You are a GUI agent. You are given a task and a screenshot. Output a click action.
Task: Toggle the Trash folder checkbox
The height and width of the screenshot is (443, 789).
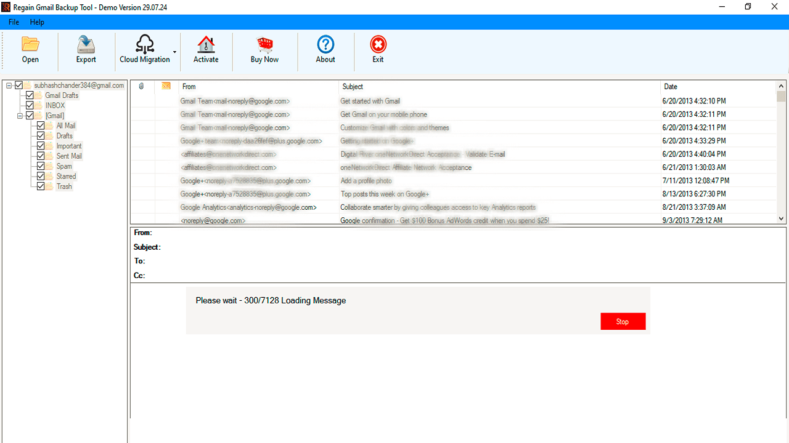(41, 186)
